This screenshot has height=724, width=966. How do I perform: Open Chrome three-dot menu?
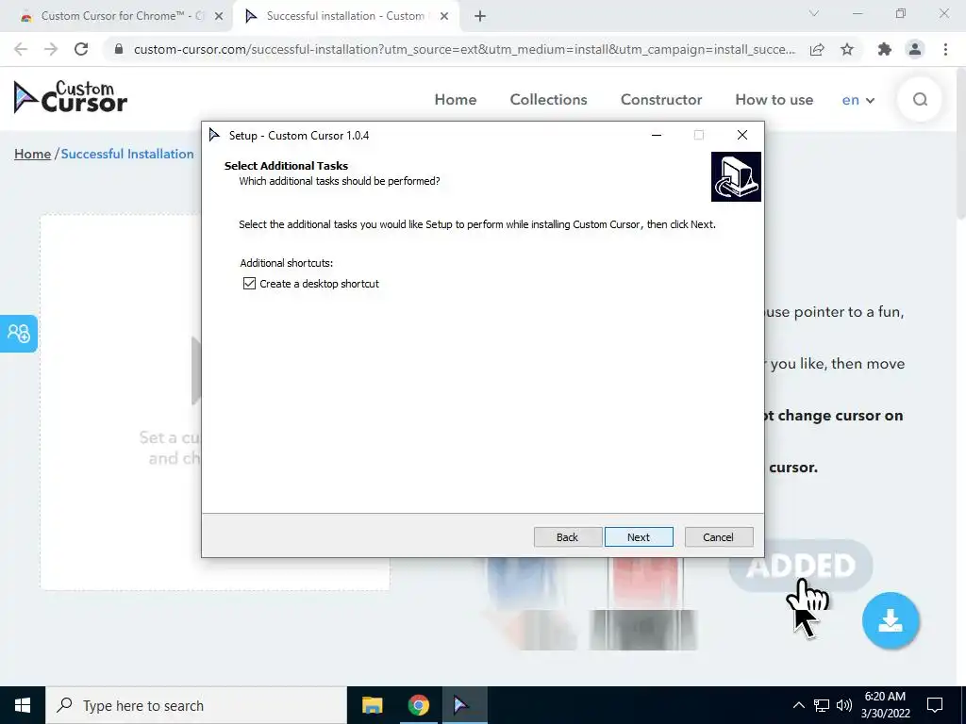point(945,49)
